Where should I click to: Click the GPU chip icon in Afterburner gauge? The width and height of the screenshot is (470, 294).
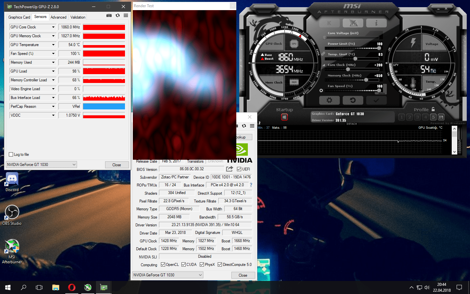[x=294, y=43]
